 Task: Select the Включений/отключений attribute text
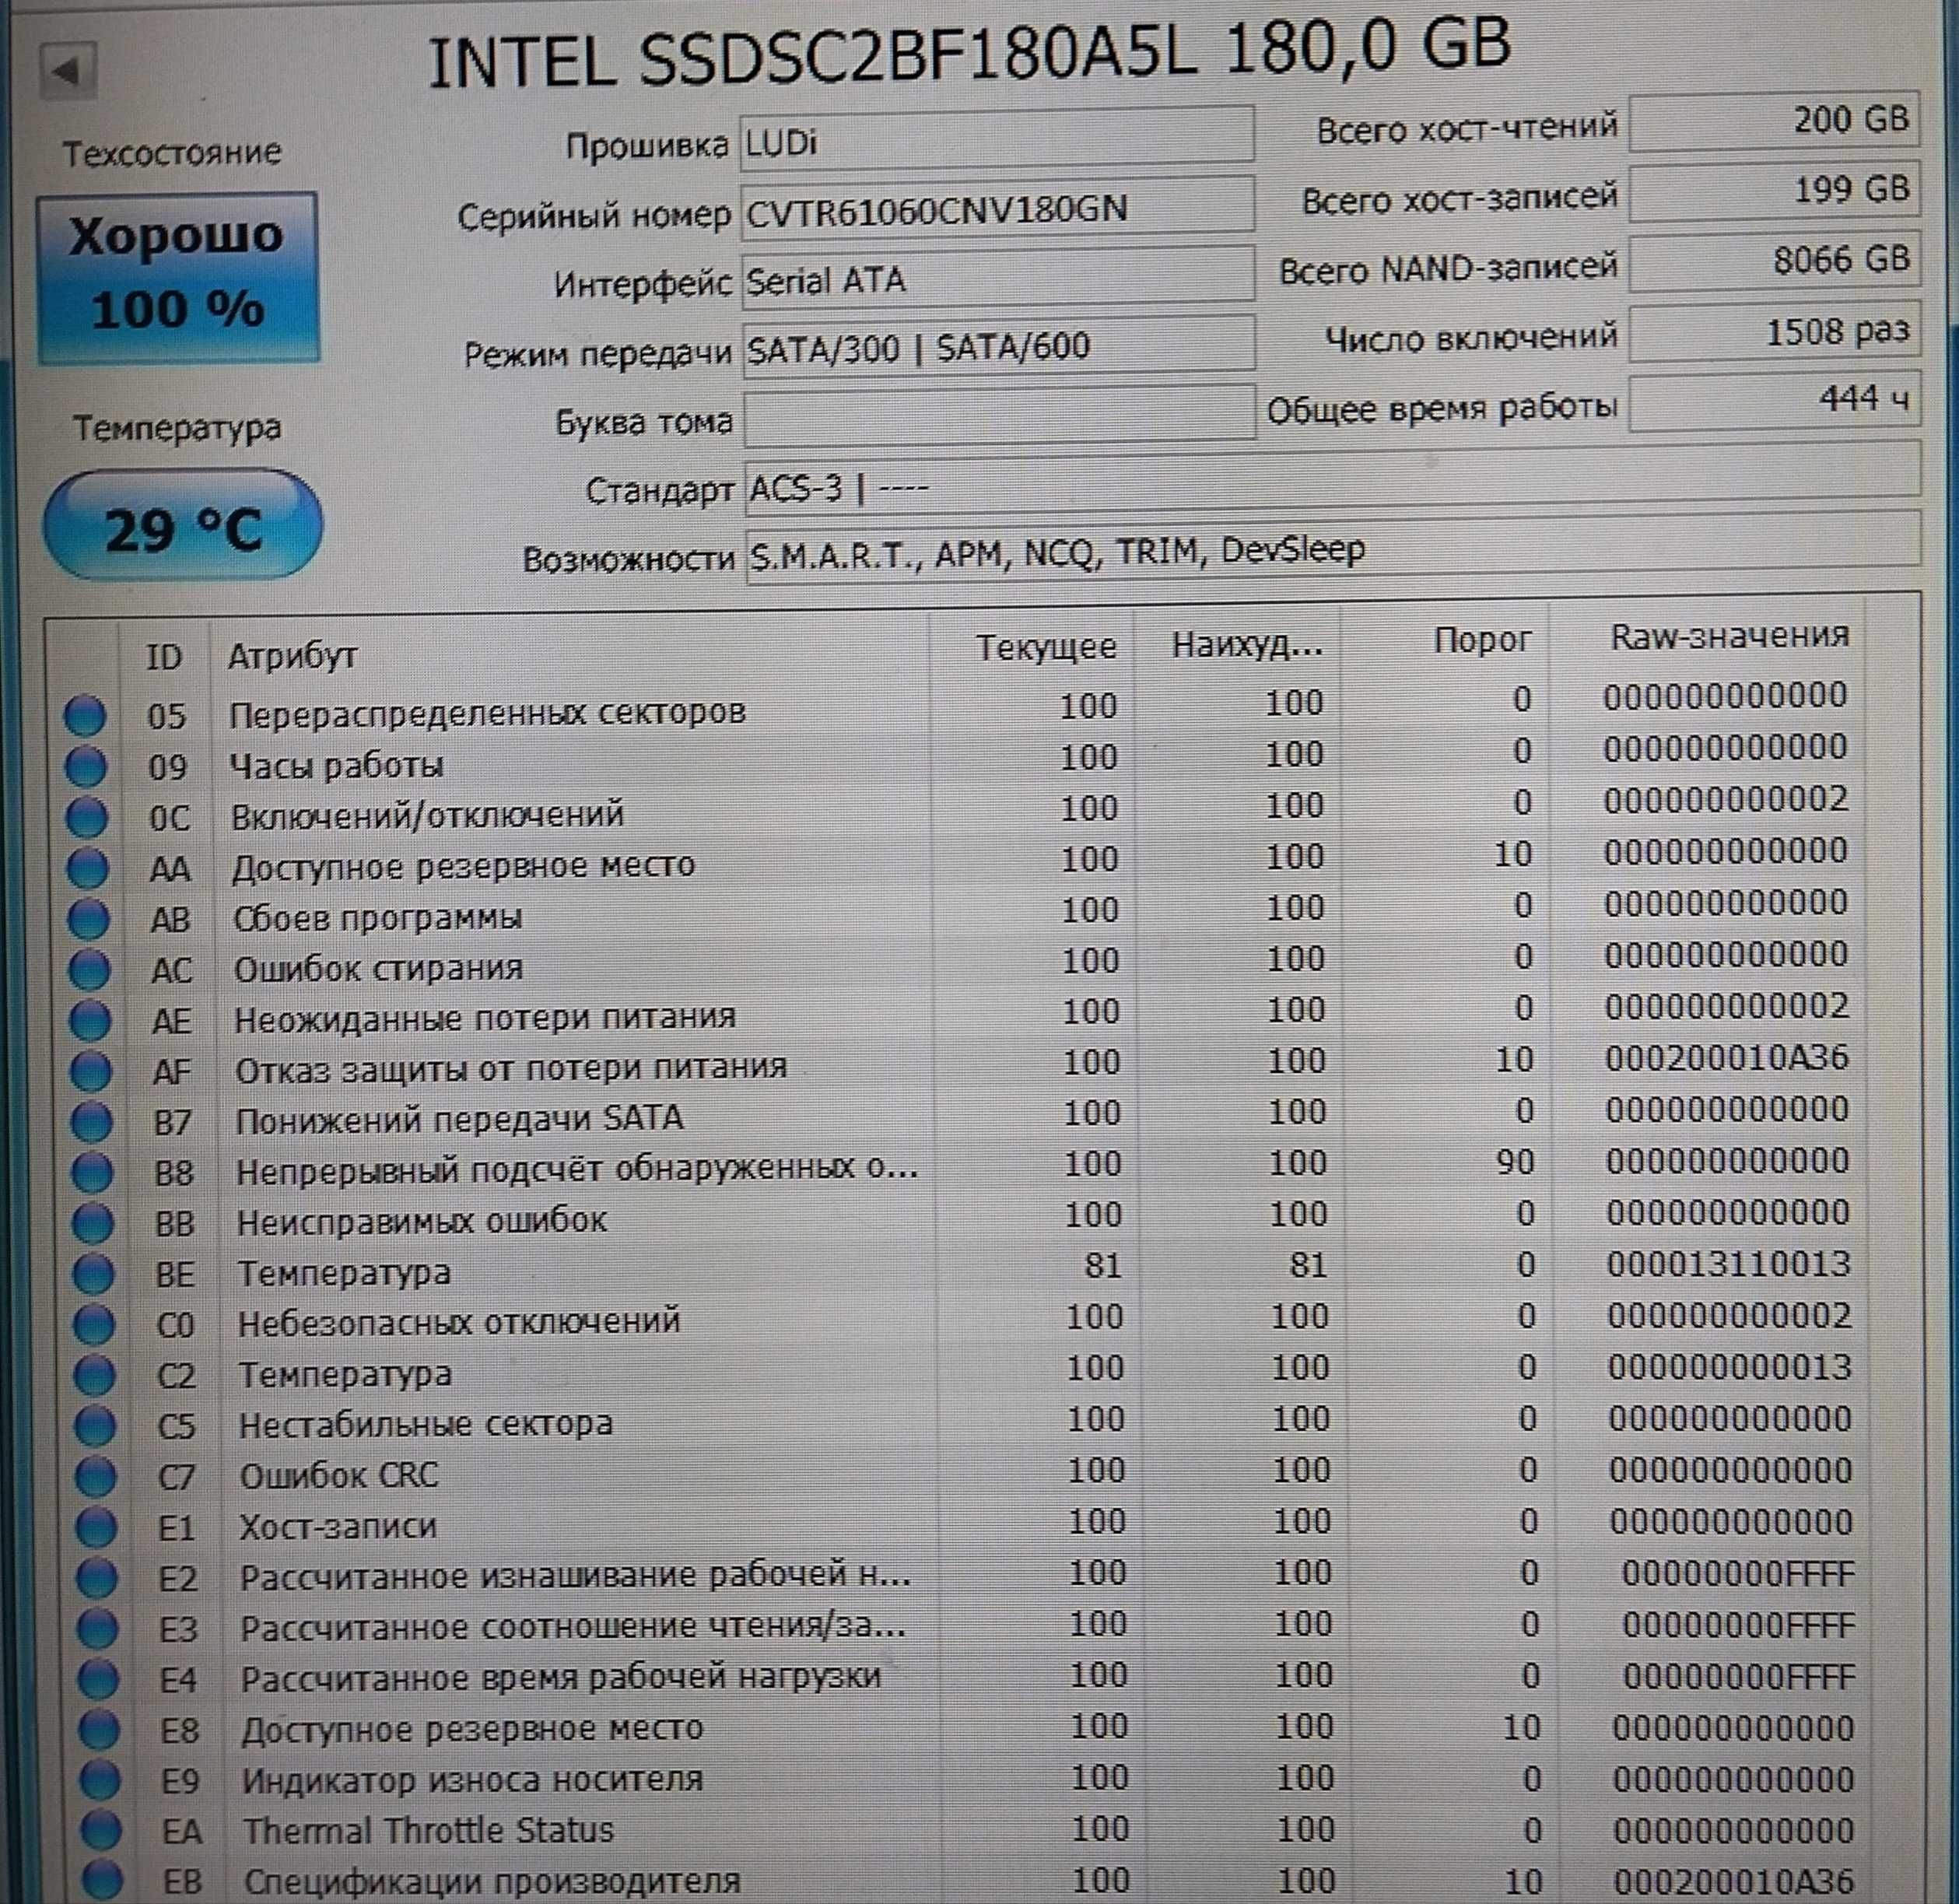(427, 816)
